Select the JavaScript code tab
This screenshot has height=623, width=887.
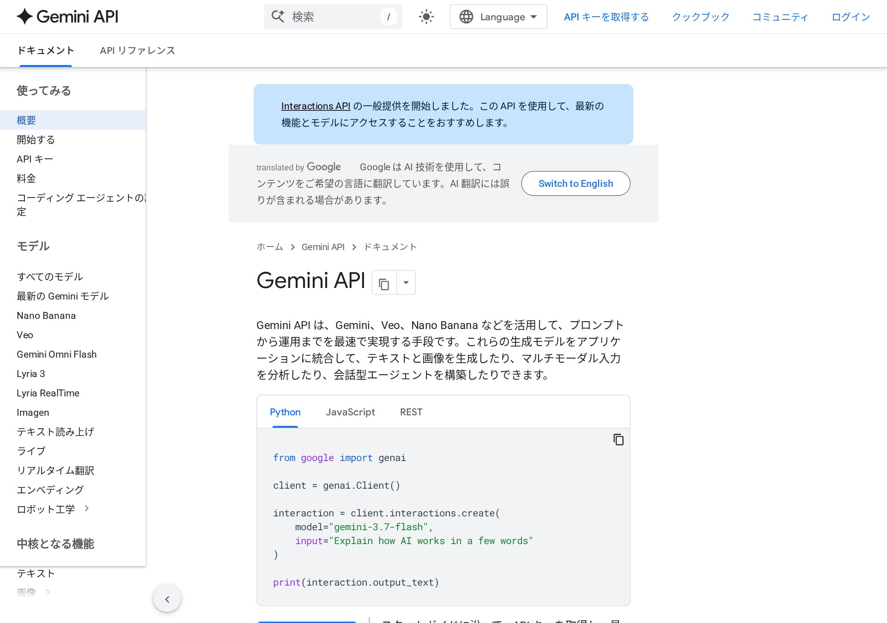[350, 412]
